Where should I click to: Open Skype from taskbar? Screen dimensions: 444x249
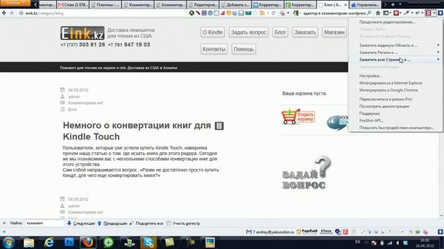[148, 243]
